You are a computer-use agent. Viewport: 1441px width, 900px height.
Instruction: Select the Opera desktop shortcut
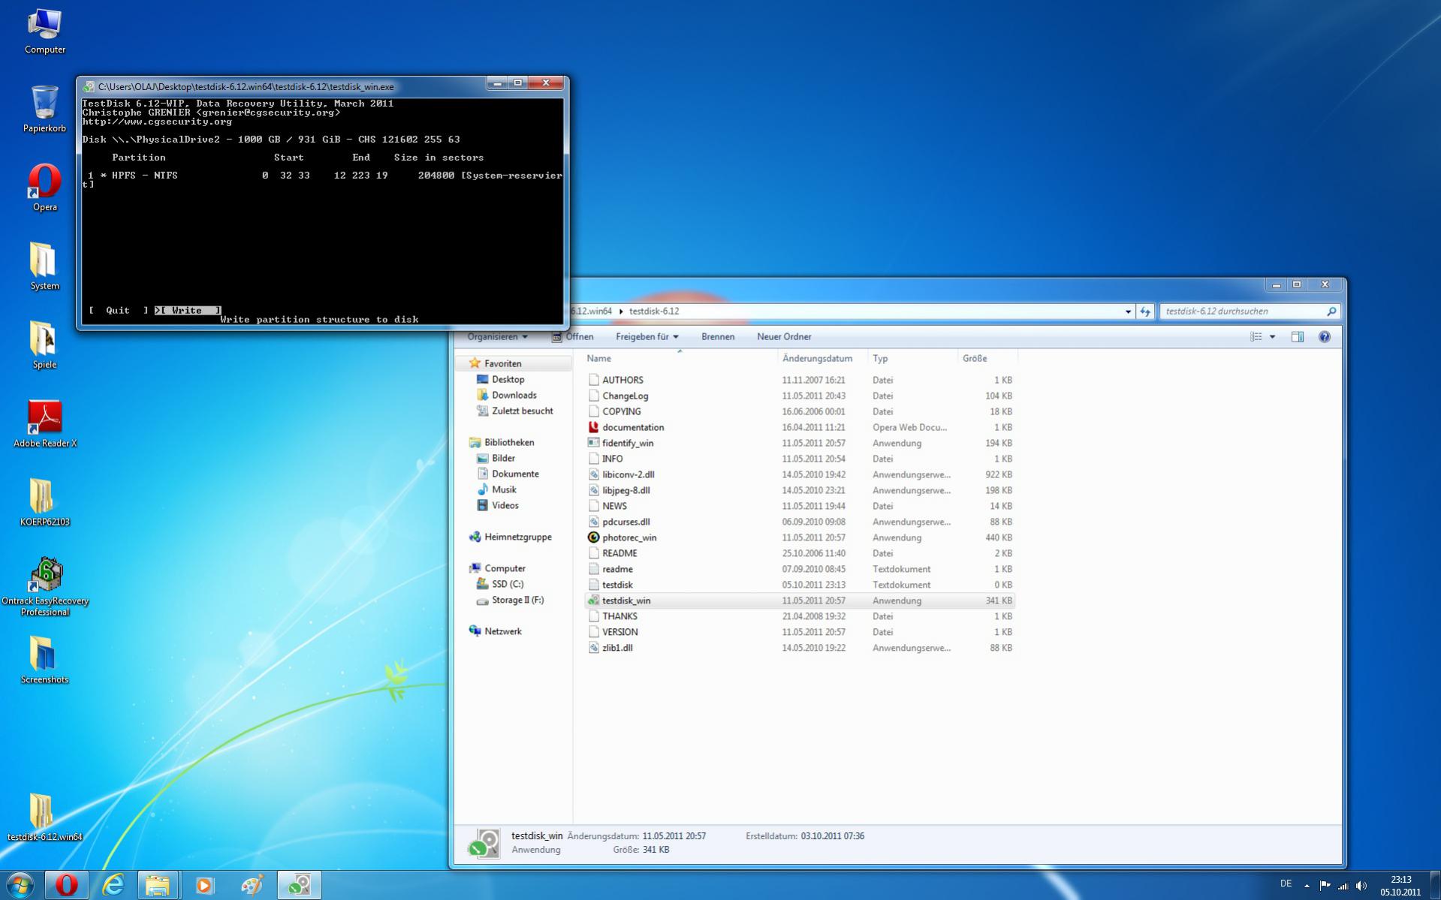(x=44, y=188)
